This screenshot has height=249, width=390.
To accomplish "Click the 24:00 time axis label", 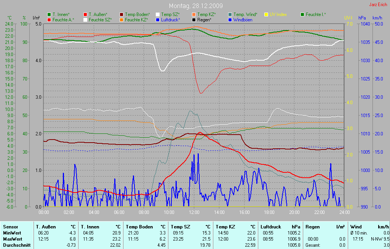I will point(344,212).
